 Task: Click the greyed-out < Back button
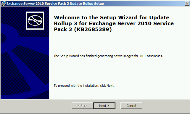pyautogui.click(x=83, y=106)
